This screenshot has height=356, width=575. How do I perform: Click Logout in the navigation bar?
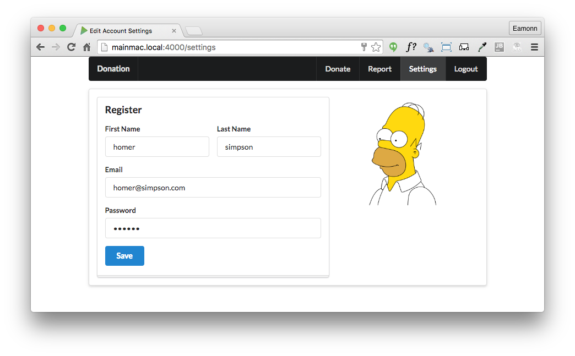pos(466,69)
